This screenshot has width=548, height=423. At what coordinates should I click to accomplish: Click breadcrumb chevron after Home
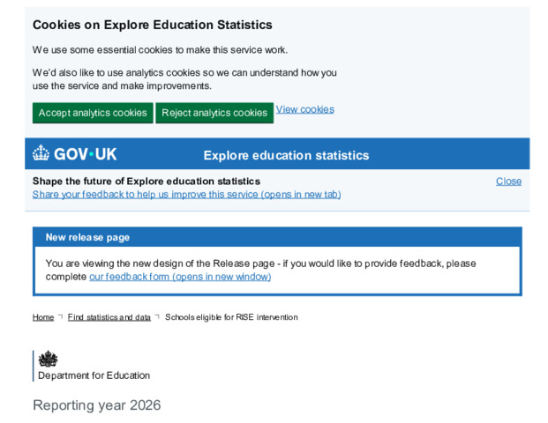tap(61, 317)
